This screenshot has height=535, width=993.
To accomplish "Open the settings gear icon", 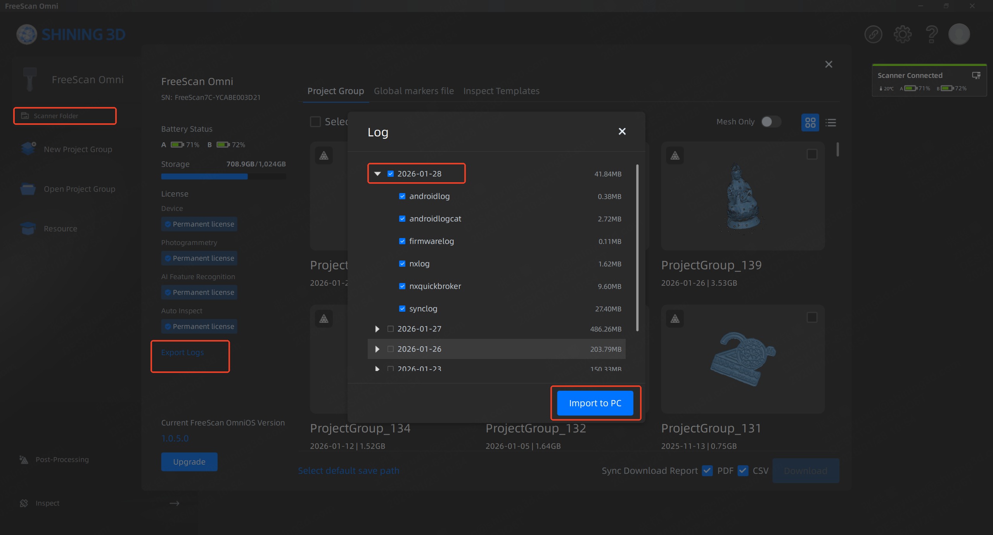I will 903,35.
